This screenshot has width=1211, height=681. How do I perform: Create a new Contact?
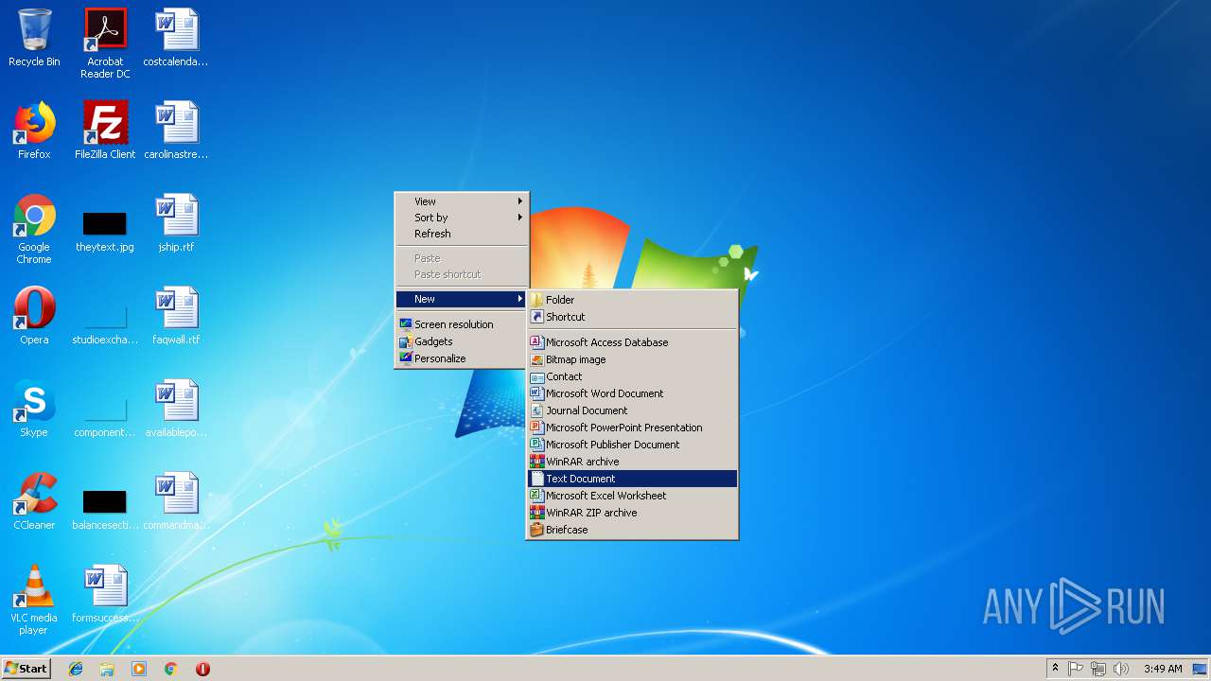[x=632, y=376]
